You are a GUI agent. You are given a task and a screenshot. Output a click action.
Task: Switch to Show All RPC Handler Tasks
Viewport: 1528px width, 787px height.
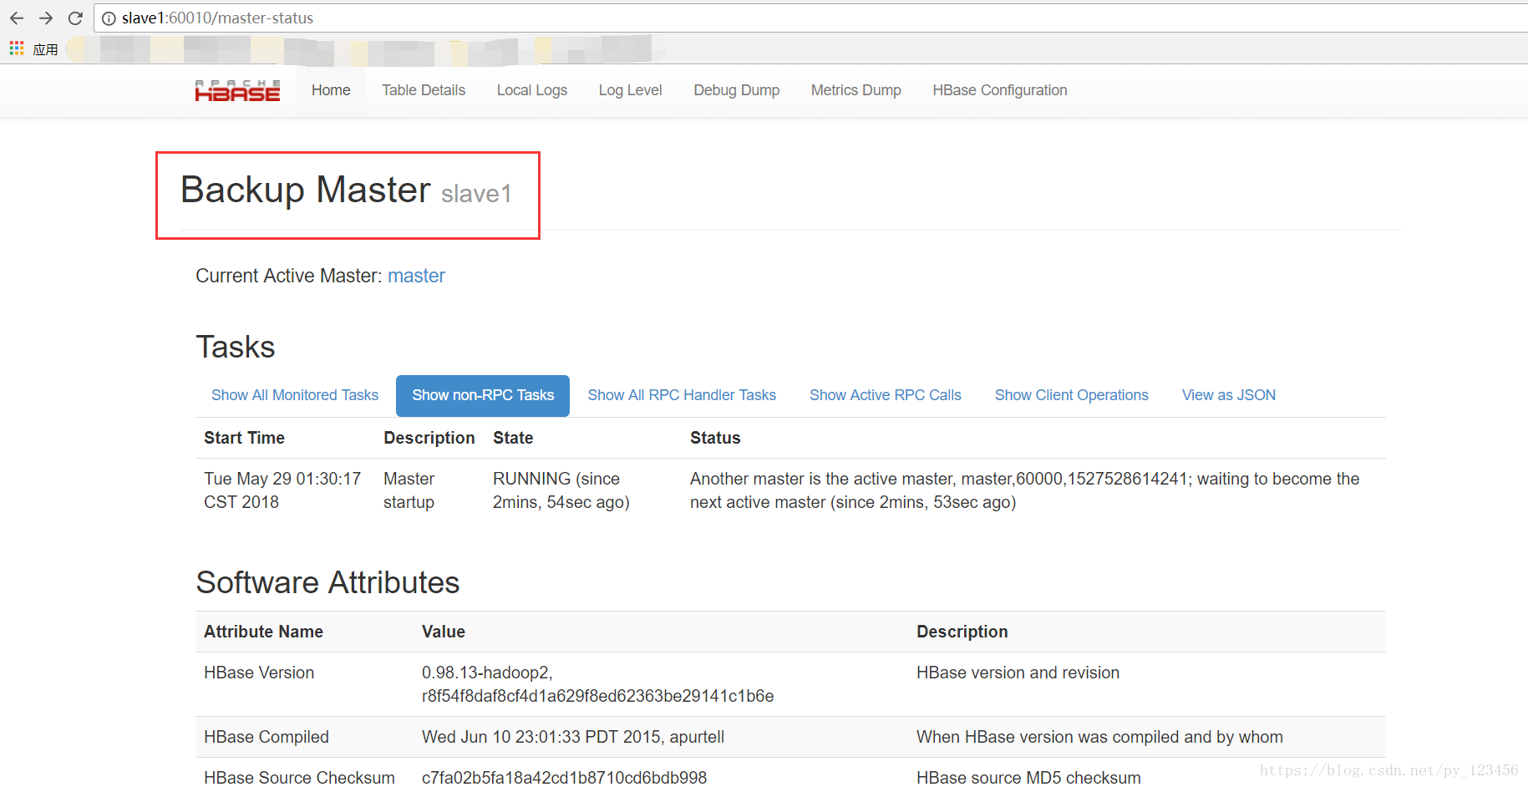coord(682,395)
